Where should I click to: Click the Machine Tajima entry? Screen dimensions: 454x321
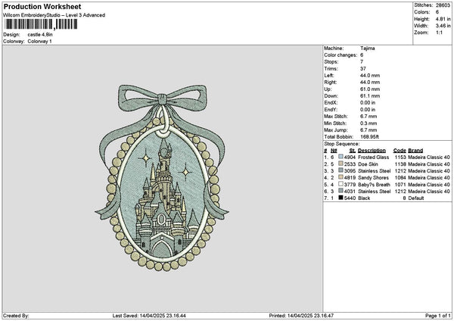point(370,48)
